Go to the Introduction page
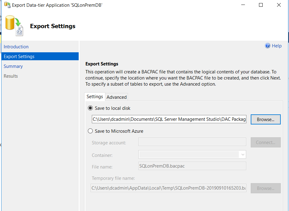Image resolution: width=289 pixels, height=211 pixels. click(x=16, y=47)
